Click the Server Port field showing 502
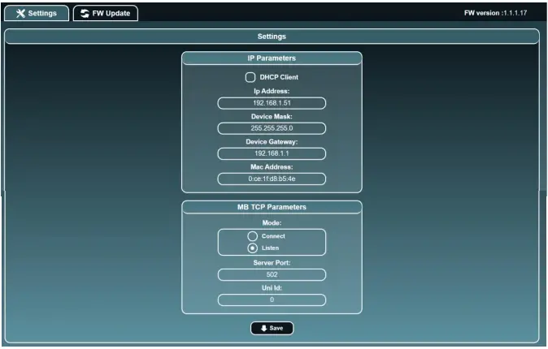Screen dimensions: 548x349 click(x=272, y=275)
